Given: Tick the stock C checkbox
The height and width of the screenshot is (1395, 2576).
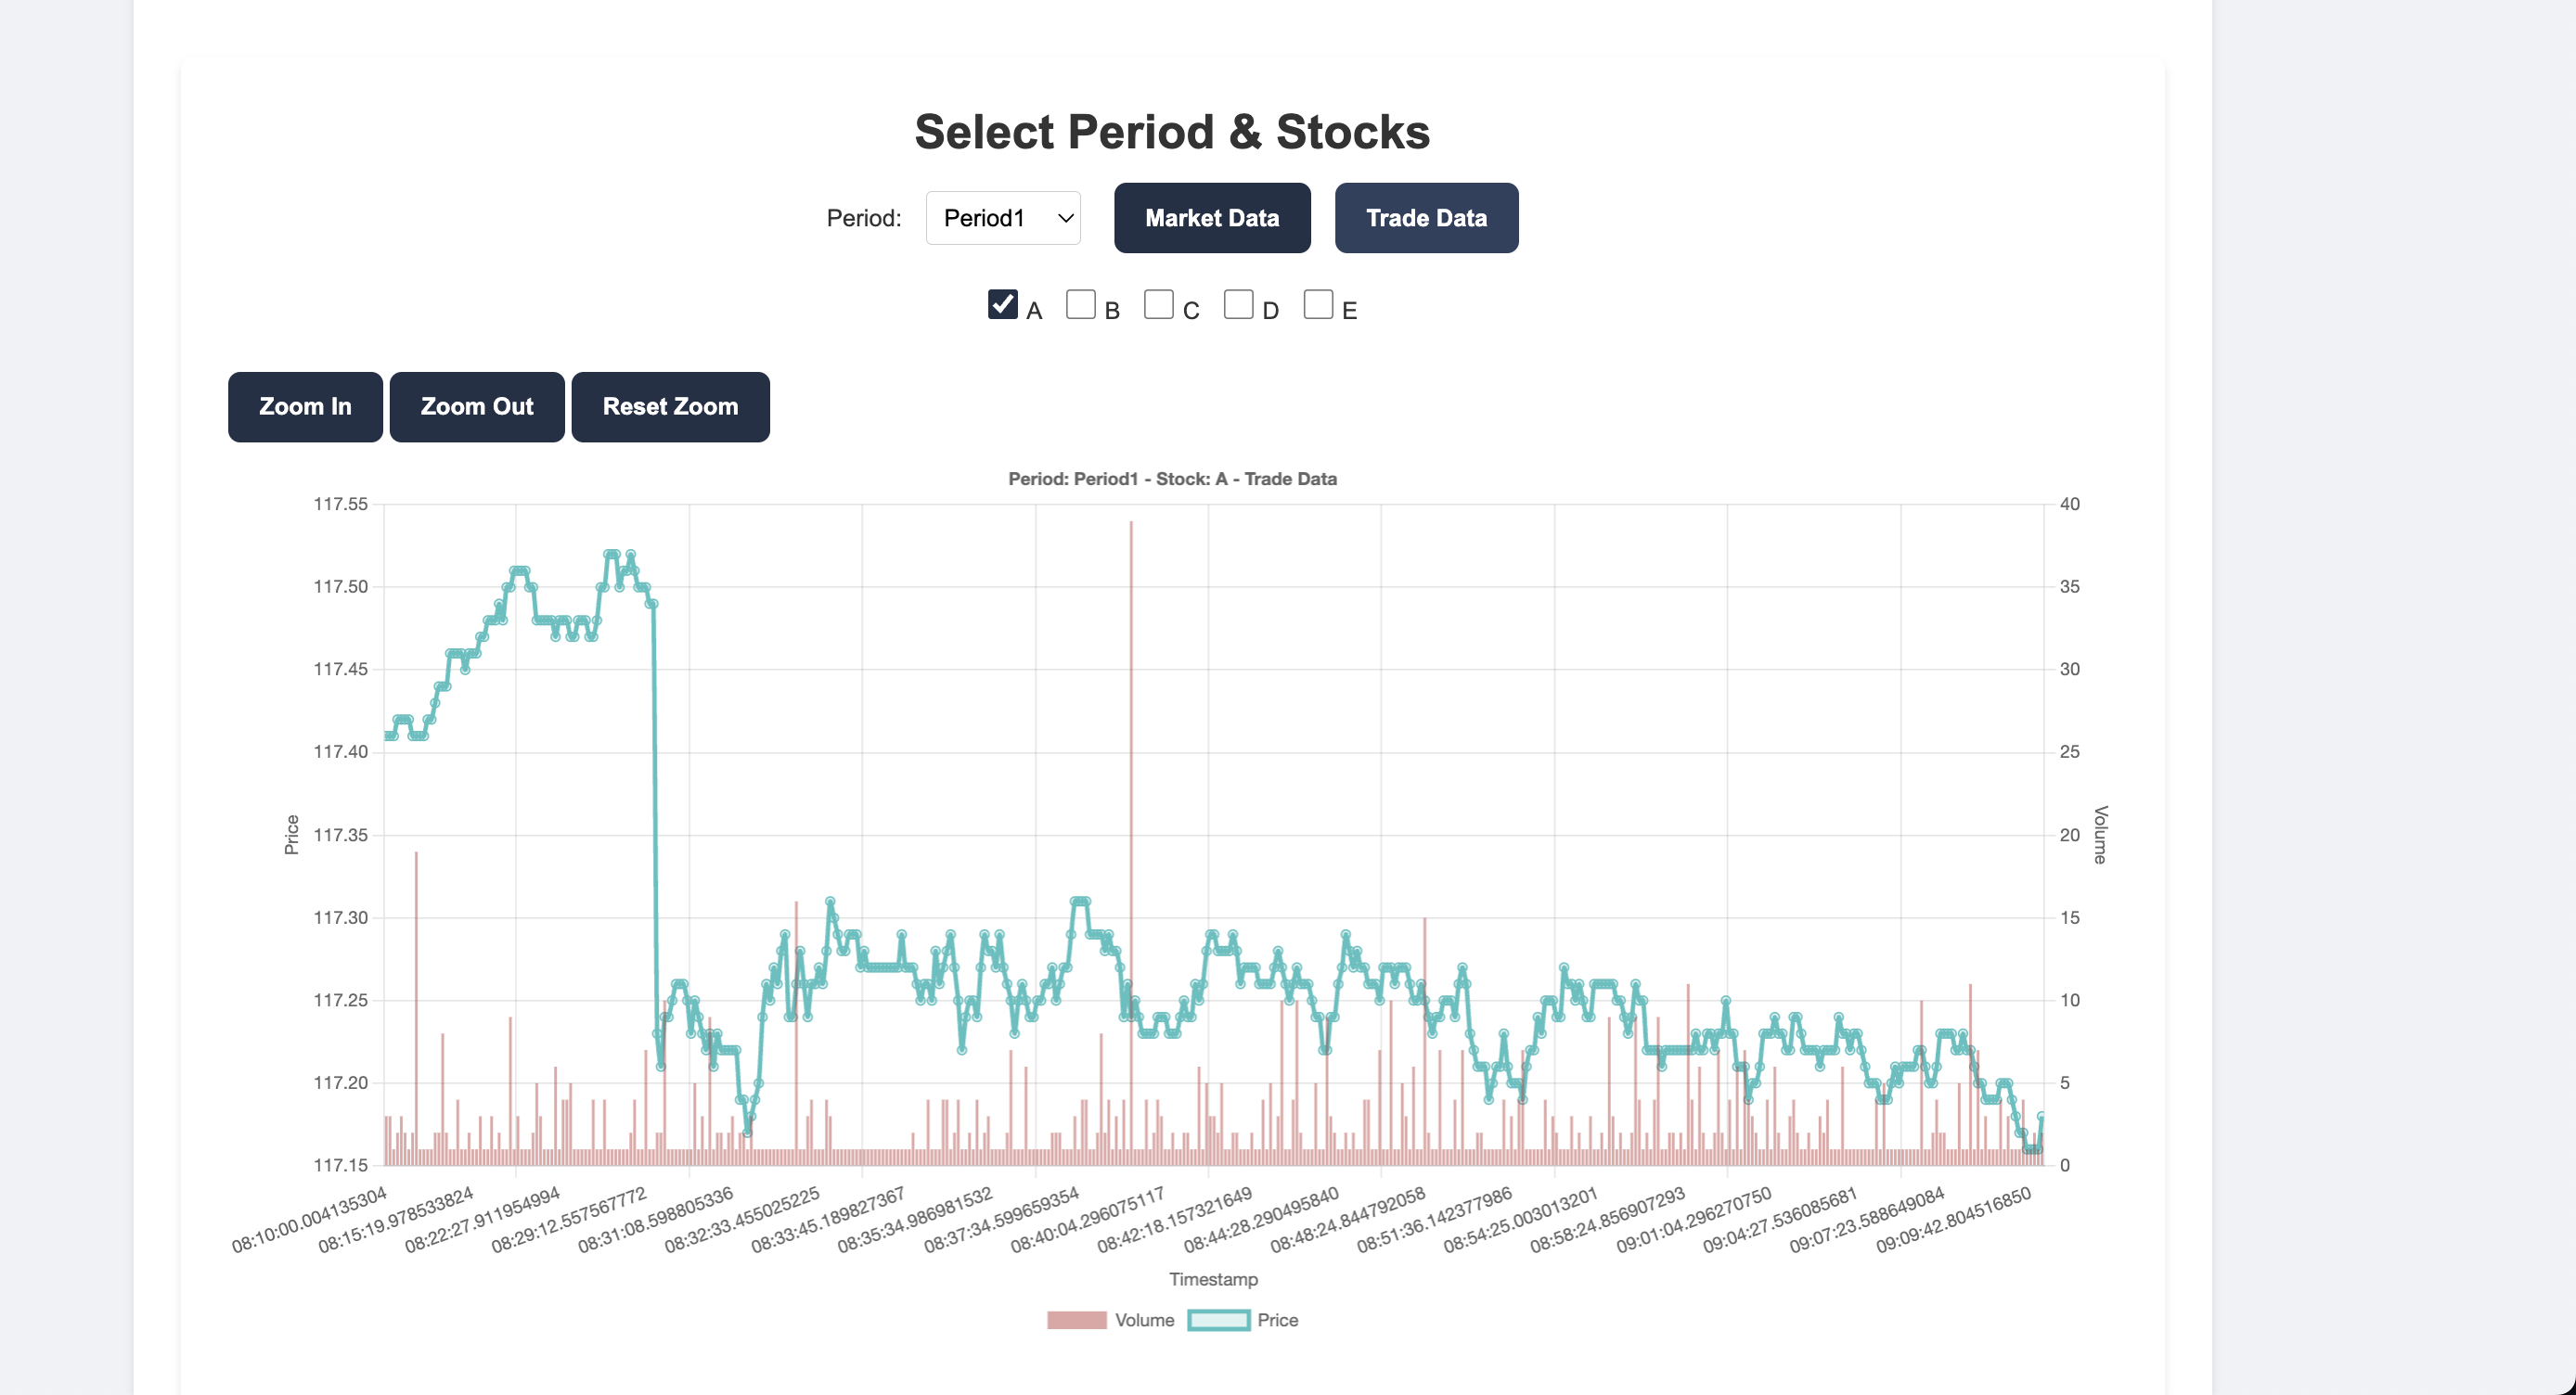Looking at the screenshot, I should coord(1158,305).
